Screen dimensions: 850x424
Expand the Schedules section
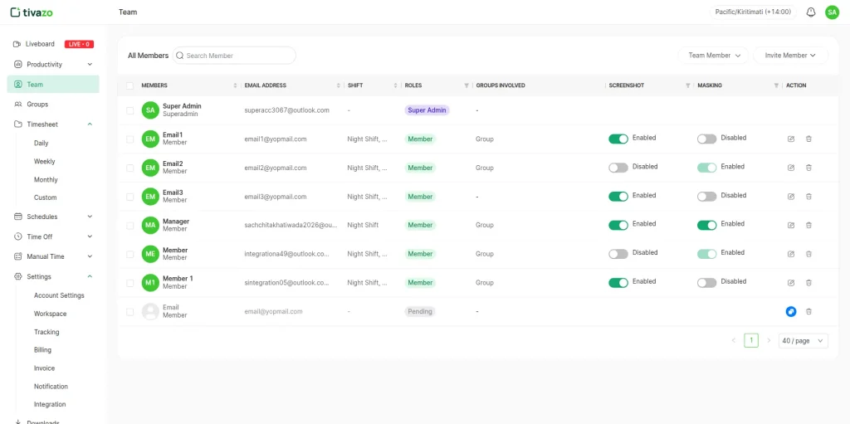[x=53, y=217]
